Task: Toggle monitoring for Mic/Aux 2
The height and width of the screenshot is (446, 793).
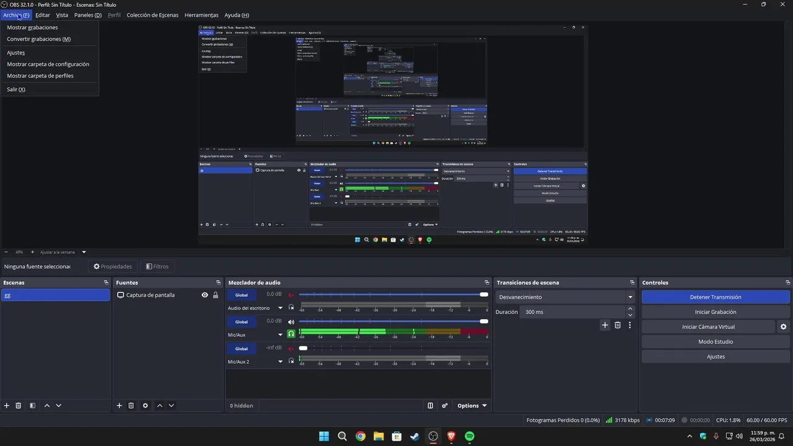Action: [291, 361]
